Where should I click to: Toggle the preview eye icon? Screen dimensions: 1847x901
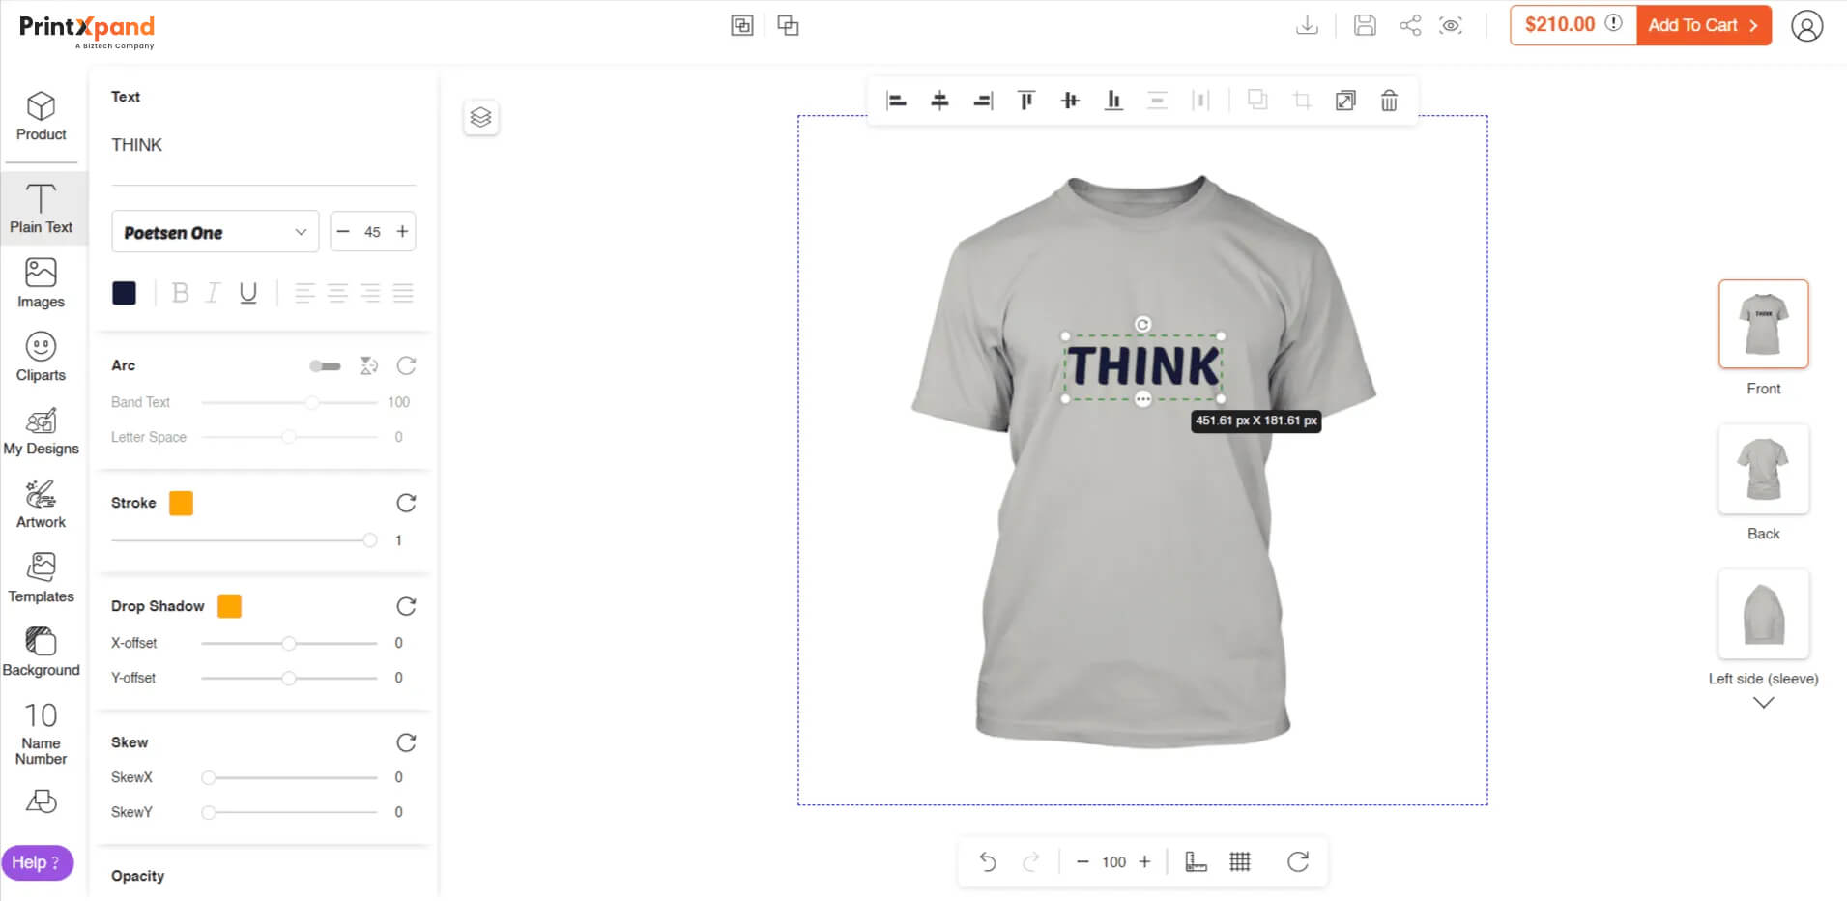[1451, 26]
